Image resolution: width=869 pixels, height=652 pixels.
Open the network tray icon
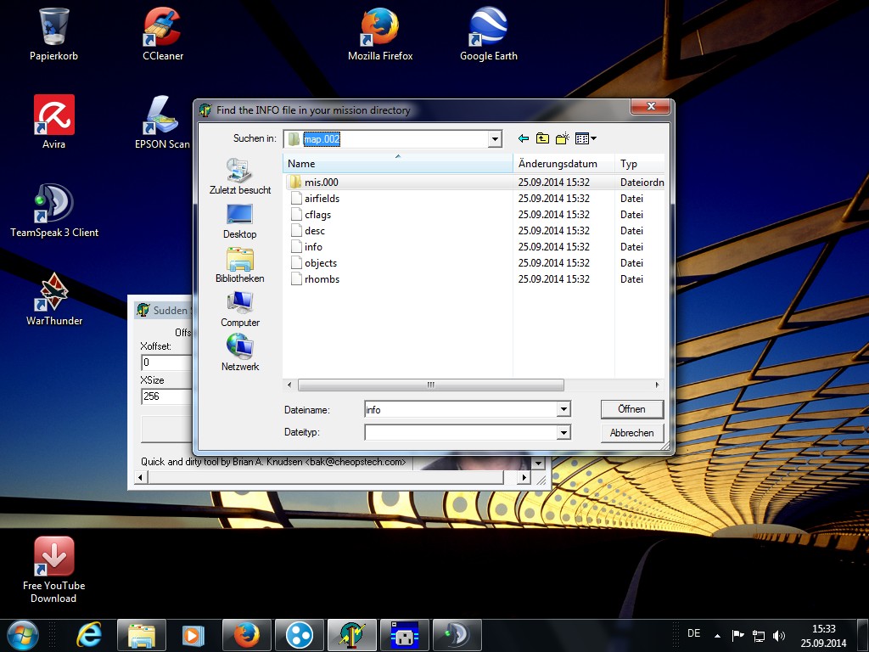(x=758, y=635)
